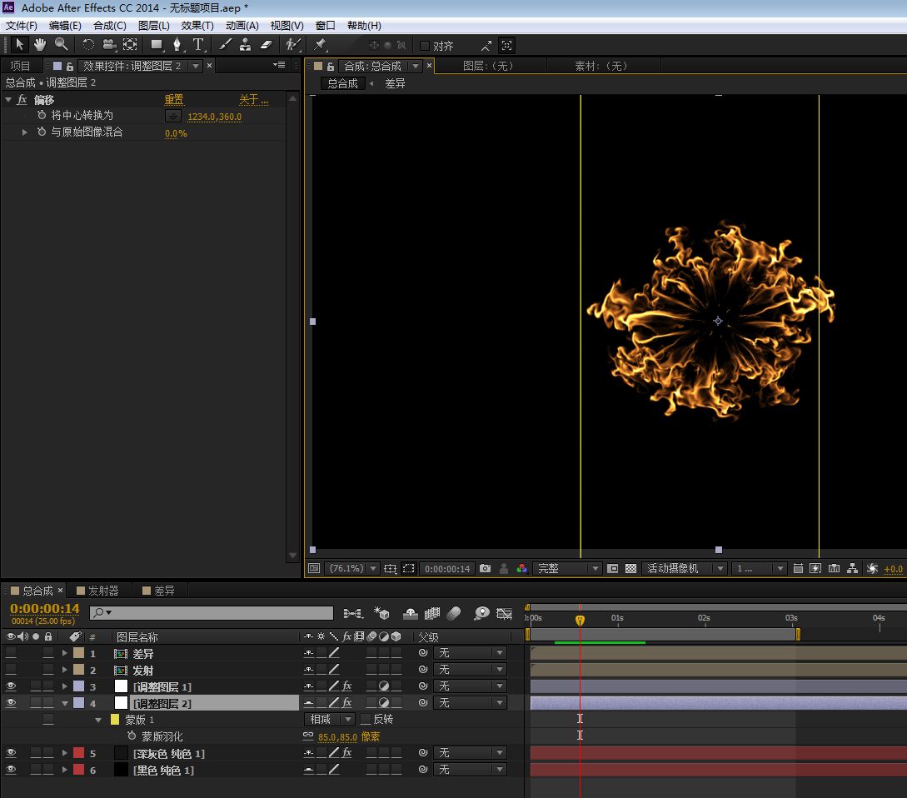Open the 相减 mask mode dropdown
907x798 pixels.
(331, 720)
